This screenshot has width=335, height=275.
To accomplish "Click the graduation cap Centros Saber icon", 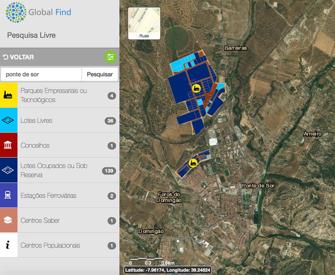I will 8,220.
